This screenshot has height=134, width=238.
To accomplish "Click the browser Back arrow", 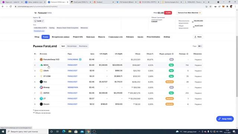I will 3,7.
